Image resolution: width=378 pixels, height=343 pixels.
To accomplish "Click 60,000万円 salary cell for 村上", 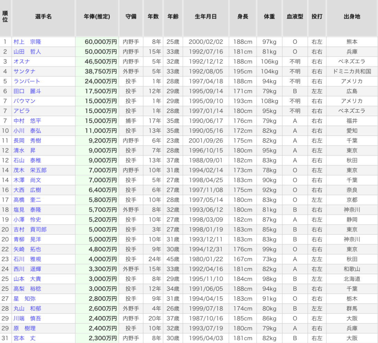I will pos(101,42).
